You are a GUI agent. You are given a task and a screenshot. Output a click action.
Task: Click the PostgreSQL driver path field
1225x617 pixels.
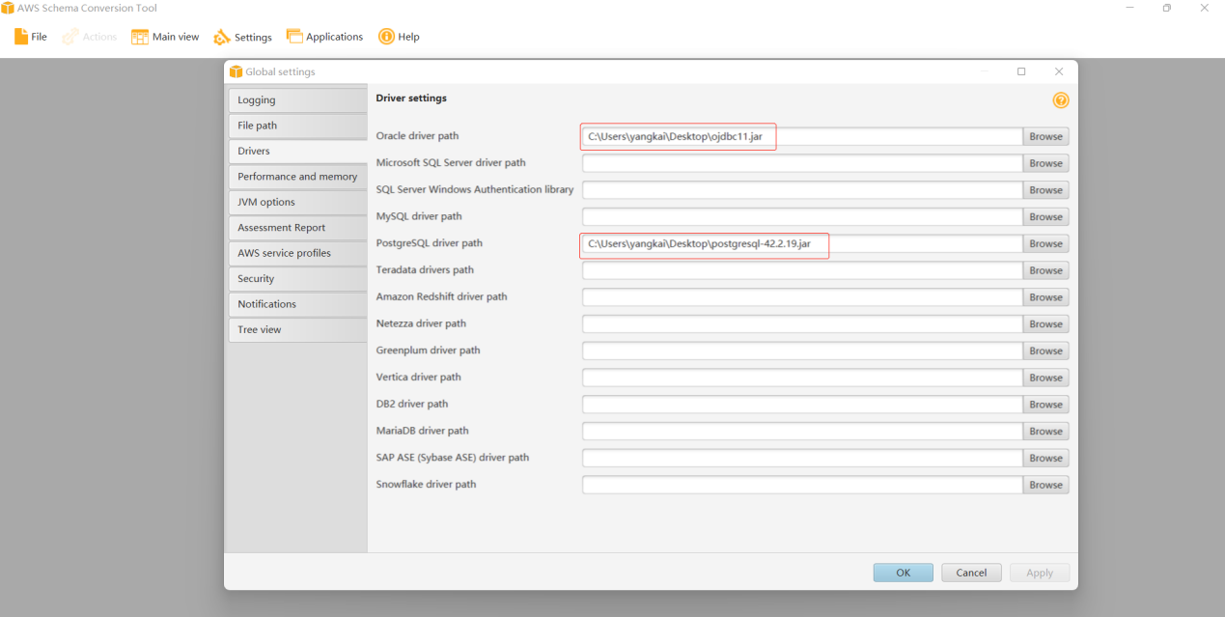(802, 244)
